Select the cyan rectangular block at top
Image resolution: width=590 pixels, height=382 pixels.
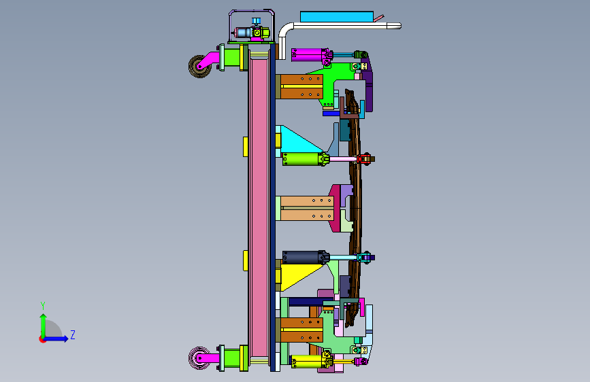point(337,17)
